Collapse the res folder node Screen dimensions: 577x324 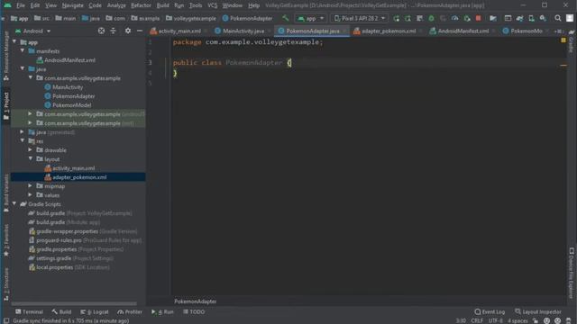pyautogui.click(x=23, y=140)
